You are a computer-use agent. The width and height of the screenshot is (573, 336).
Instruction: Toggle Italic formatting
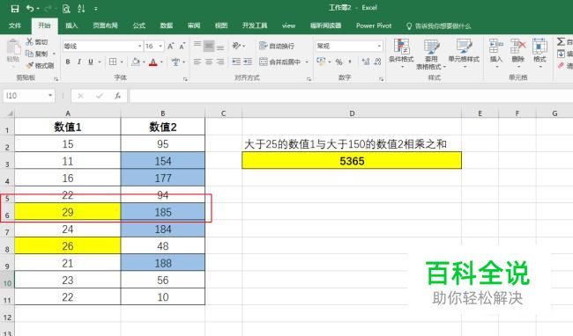79,62
